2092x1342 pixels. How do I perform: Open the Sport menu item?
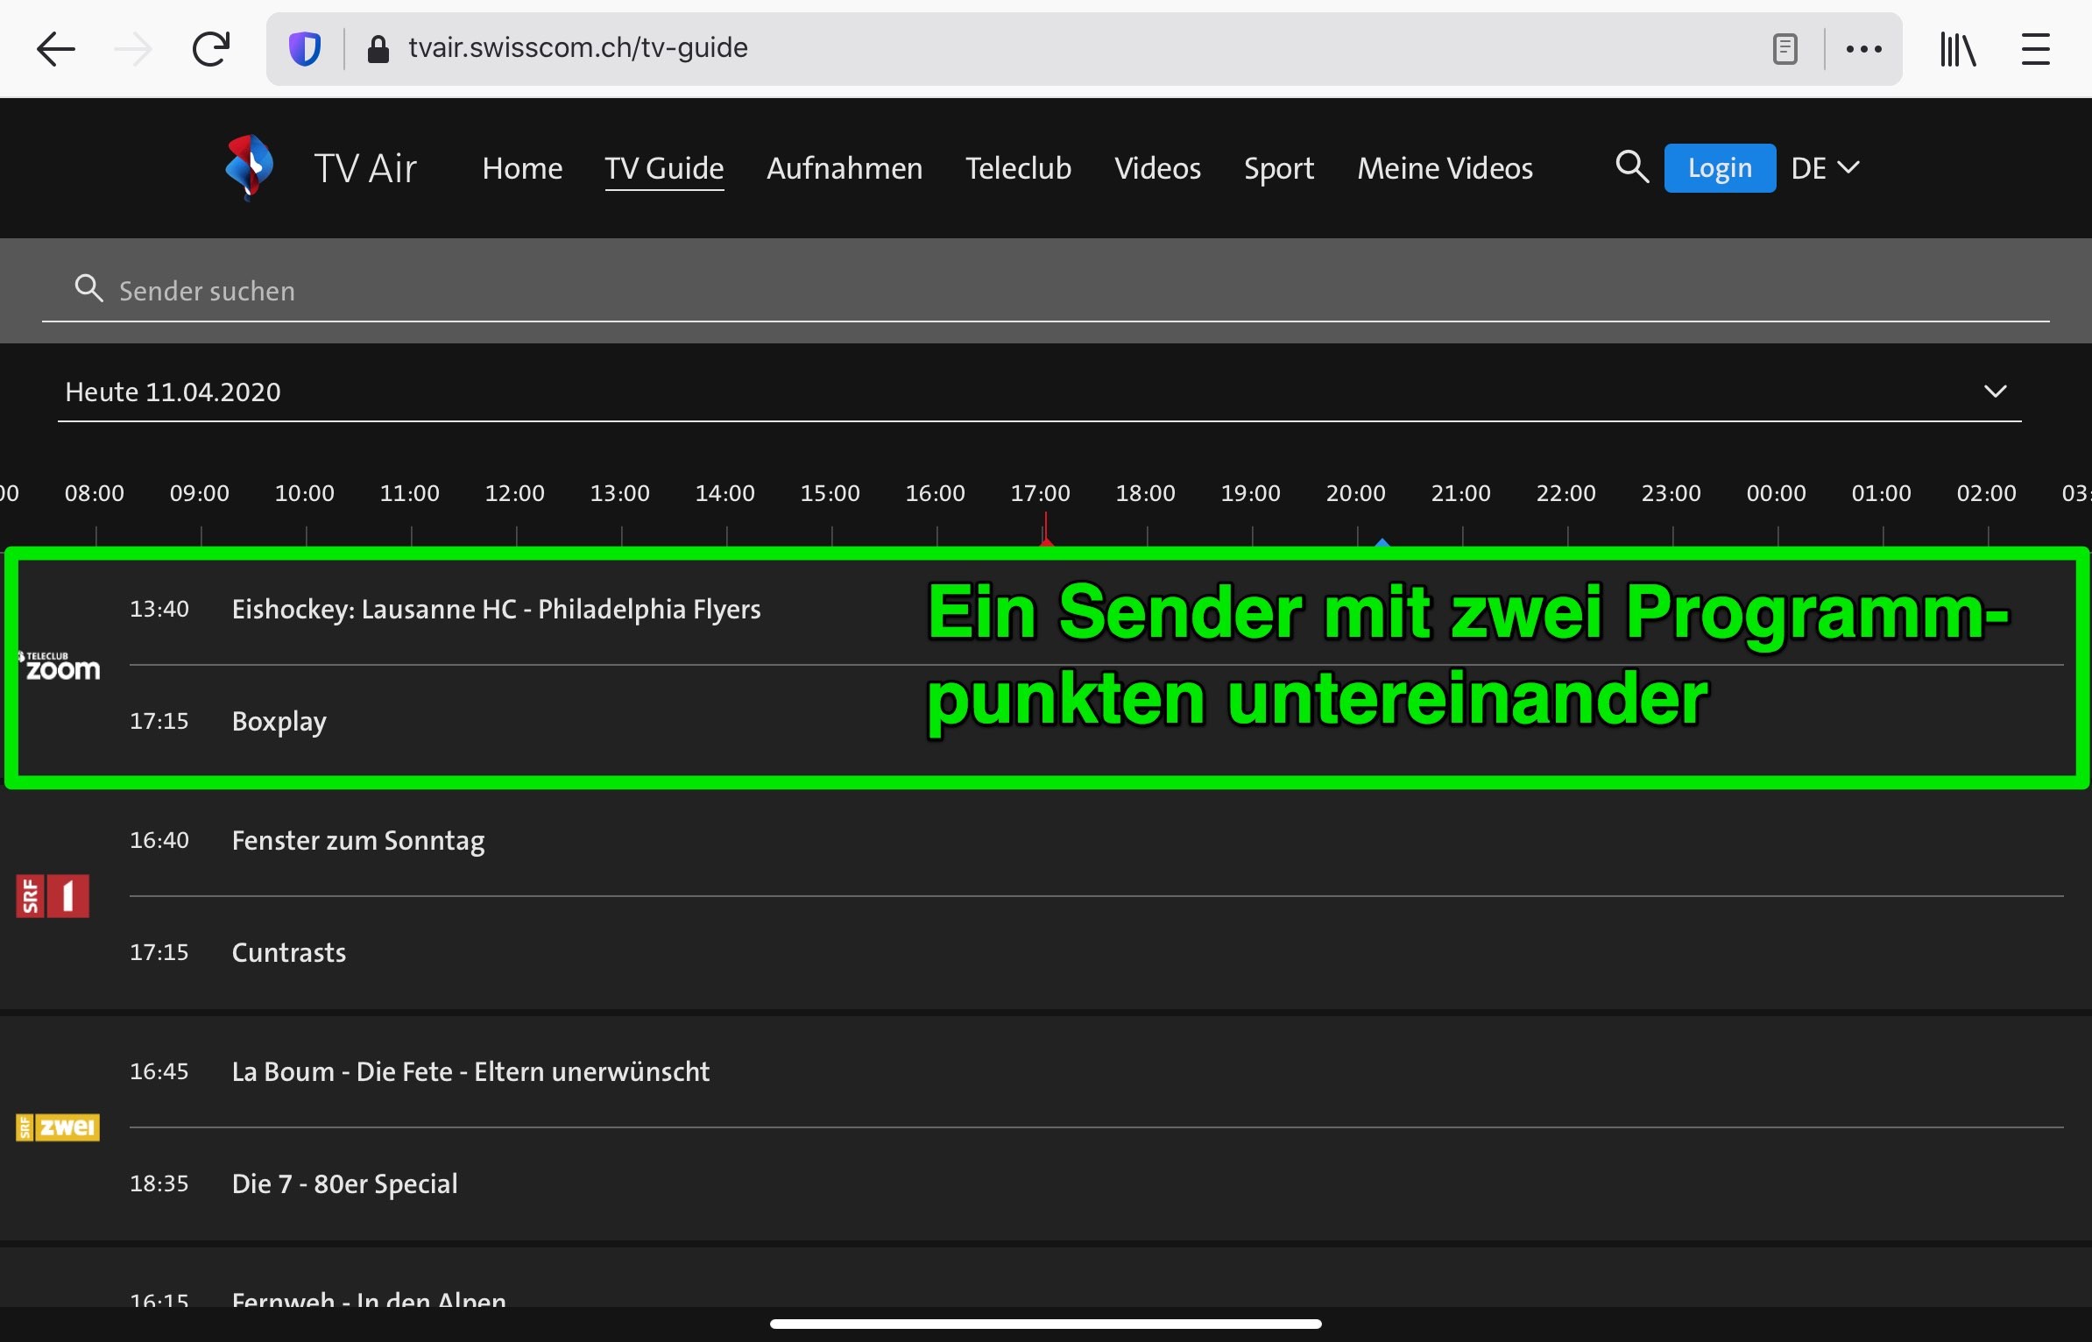tap(1278, 167)
